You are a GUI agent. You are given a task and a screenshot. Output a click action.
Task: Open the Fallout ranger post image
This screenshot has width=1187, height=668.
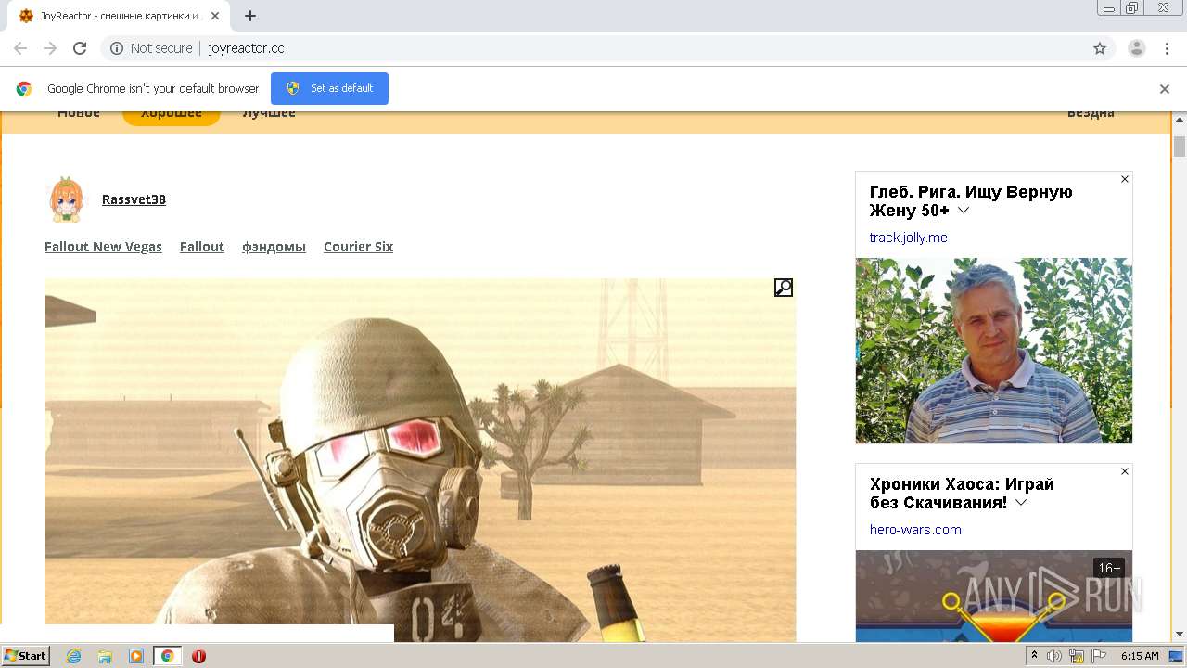[420, 460]
